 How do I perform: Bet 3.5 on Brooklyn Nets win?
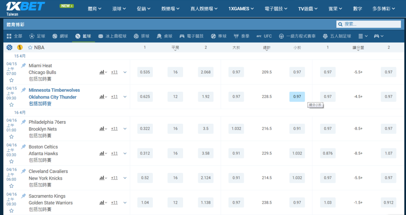[x=206, y=128]
